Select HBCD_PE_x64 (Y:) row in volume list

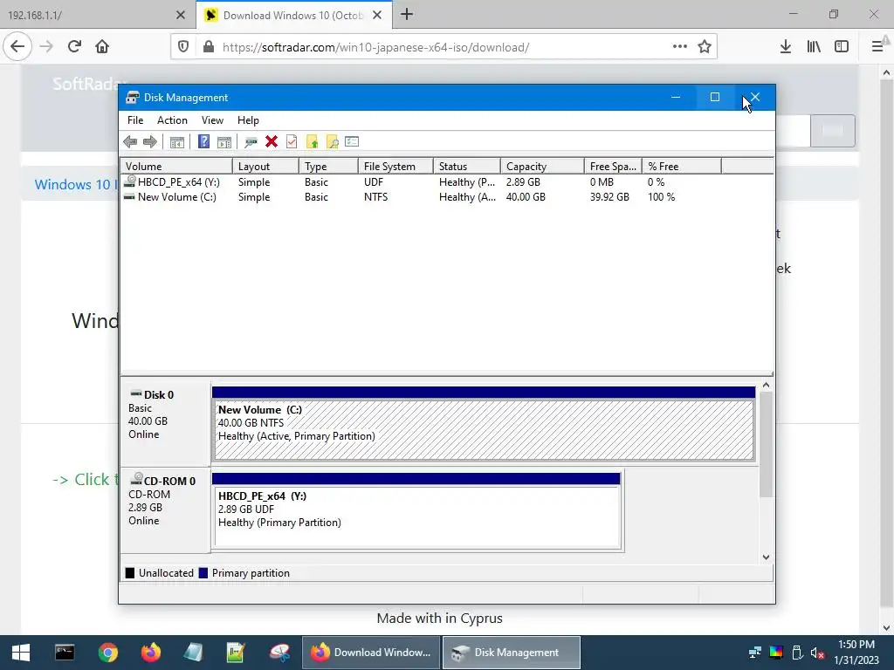coord(422,181)
